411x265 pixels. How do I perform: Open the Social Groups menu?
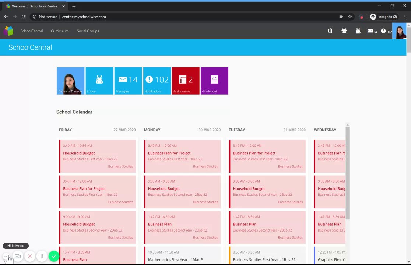pyautogui.click(x=88, y=31)
